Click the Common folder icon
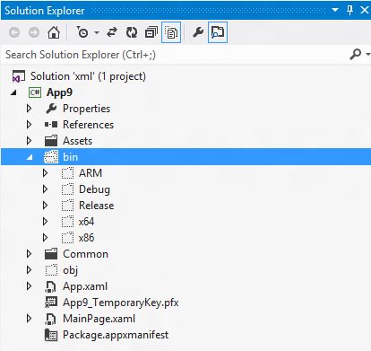Screen dimensions: 371x351 pyautogui.click(x=51, y=254)
